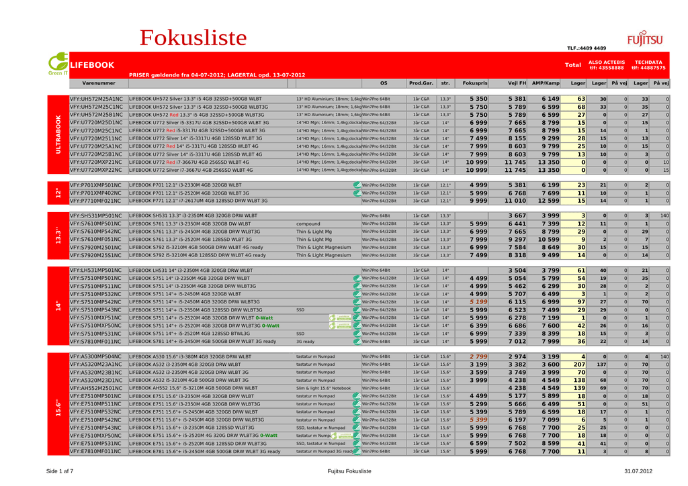
Task: Click the green leaf icon in the VFY:S7810MF011NC row
Action: [357, 342]
